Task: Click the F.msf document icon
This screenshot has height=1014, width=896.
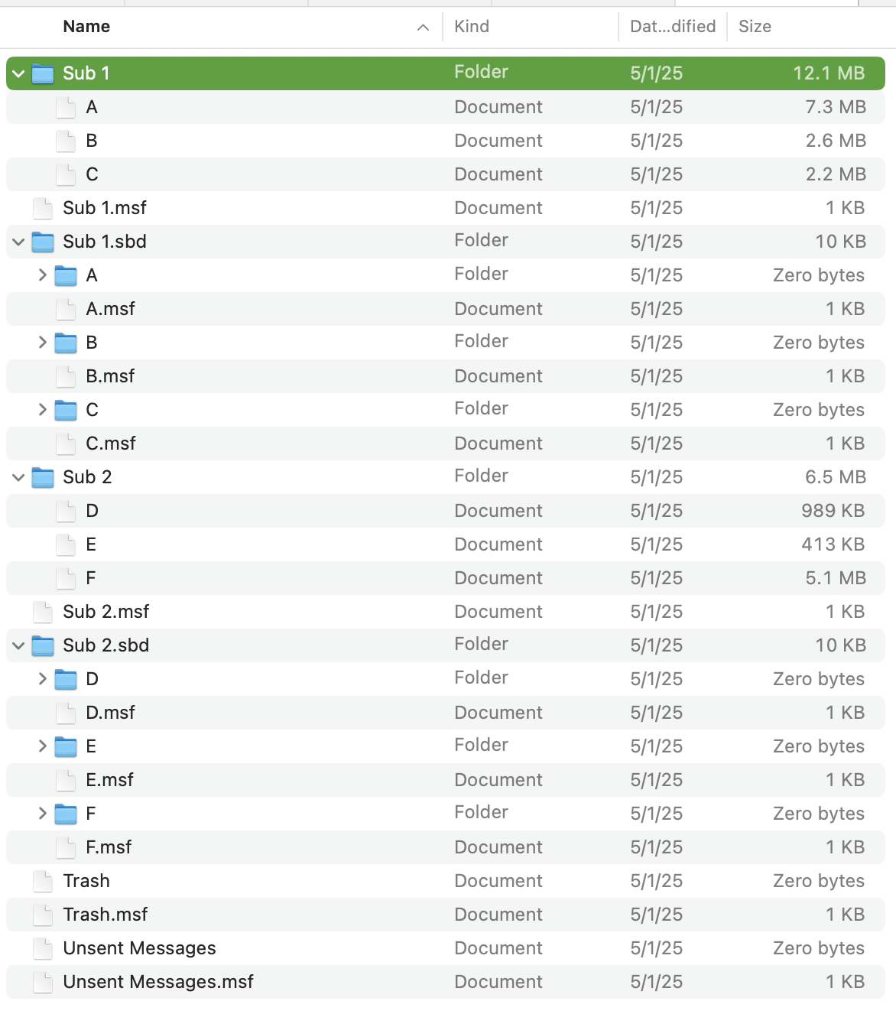Action: 66,847
